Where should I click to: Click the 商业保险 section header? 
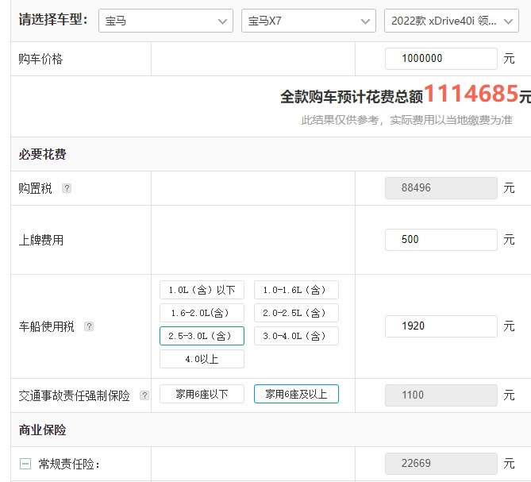[42, 430]
